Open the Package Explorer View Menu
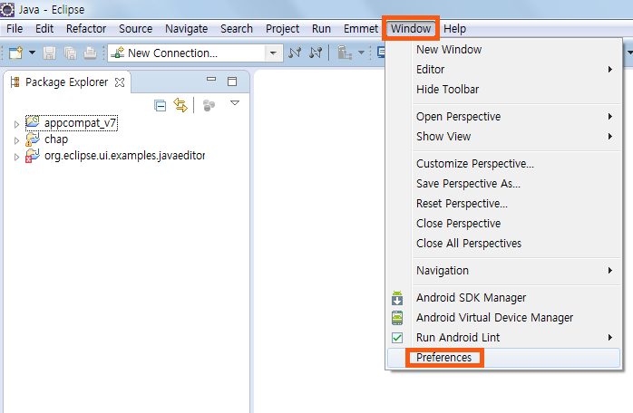 tap(235, 103)
